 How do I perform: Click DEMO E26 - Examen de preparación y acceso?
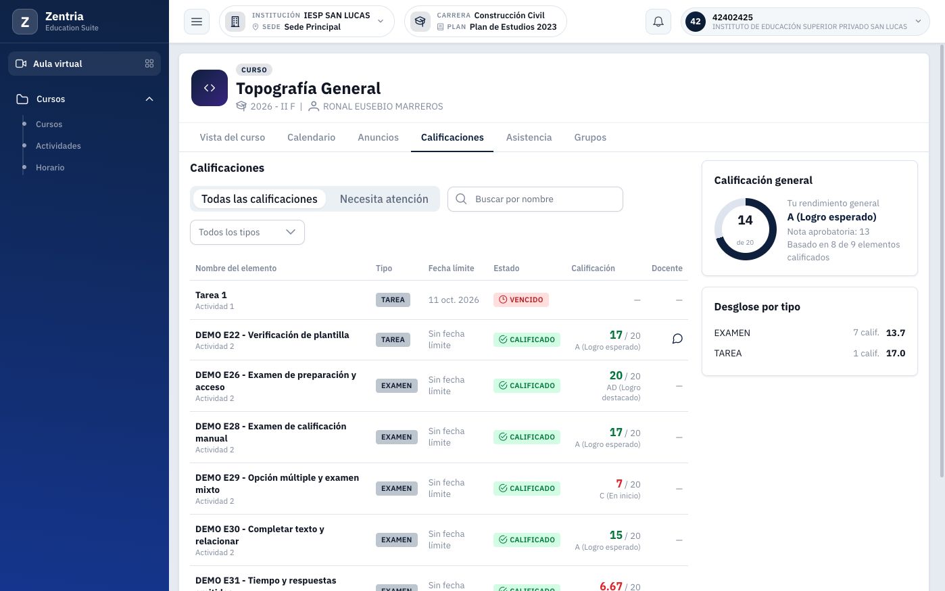[276, 381]
